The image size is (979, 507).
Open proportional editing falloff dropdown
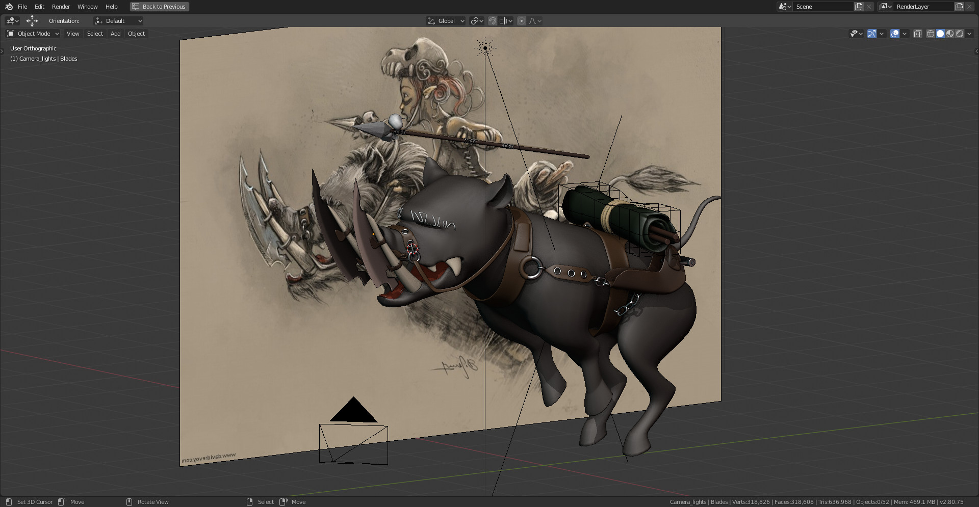coord(535,21)
